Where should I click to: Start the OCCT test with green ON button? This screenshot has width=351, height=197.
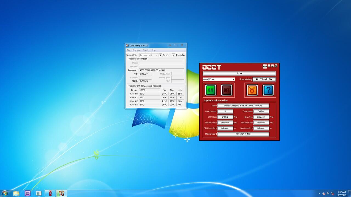pos(211,90)
